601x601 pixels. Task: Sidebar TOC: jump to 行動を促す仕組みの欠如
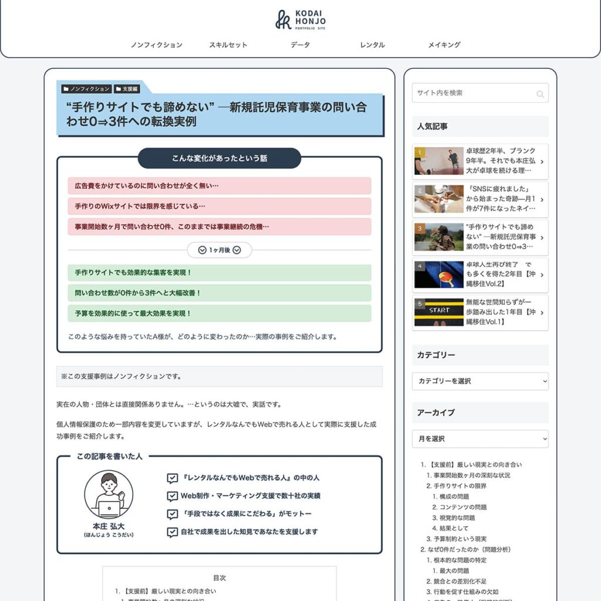[465, 592]
